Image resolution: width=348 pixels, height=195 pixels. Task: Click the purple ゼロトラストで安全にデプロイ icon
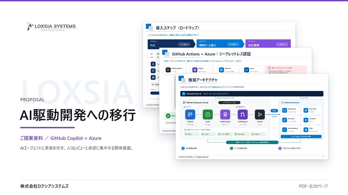[280, 148]
